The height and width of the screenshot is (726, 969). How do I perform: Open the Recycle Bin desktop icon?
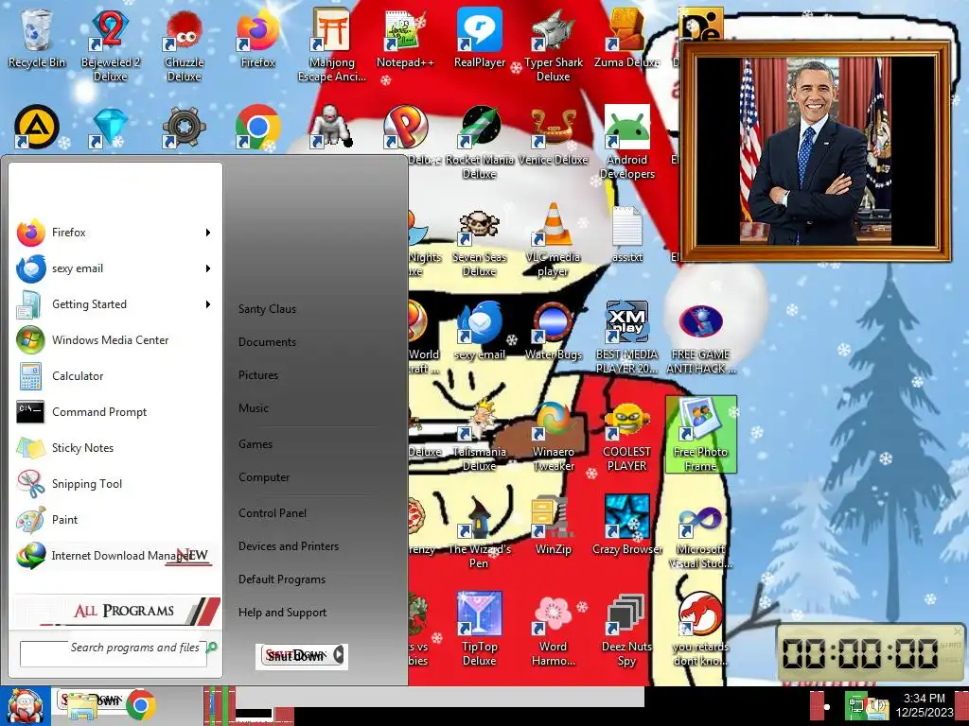37,40
